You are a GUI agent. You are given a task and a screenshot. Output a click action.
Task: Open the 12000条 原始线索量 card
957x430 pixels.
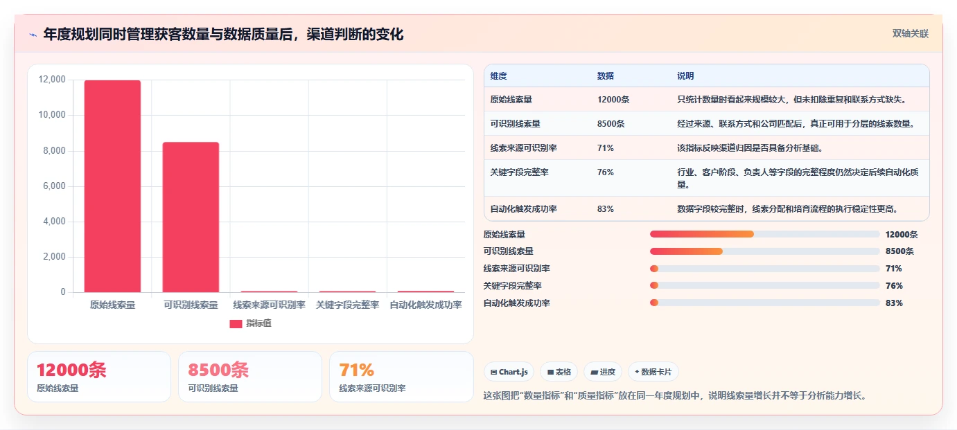(x=99, y=377)
